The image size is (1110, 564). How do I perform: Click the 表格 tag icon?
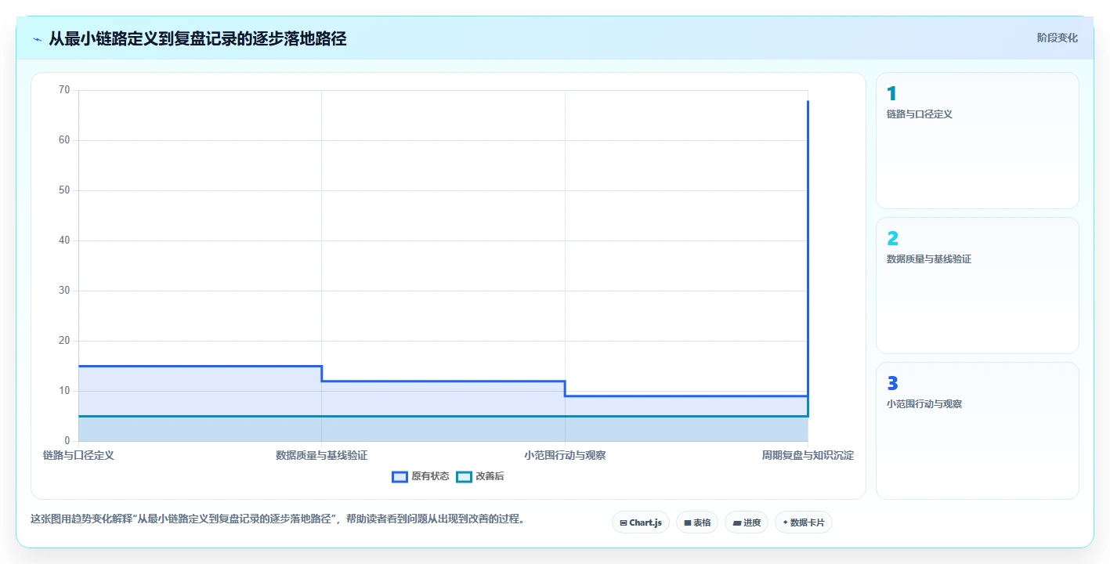[688, 522]
